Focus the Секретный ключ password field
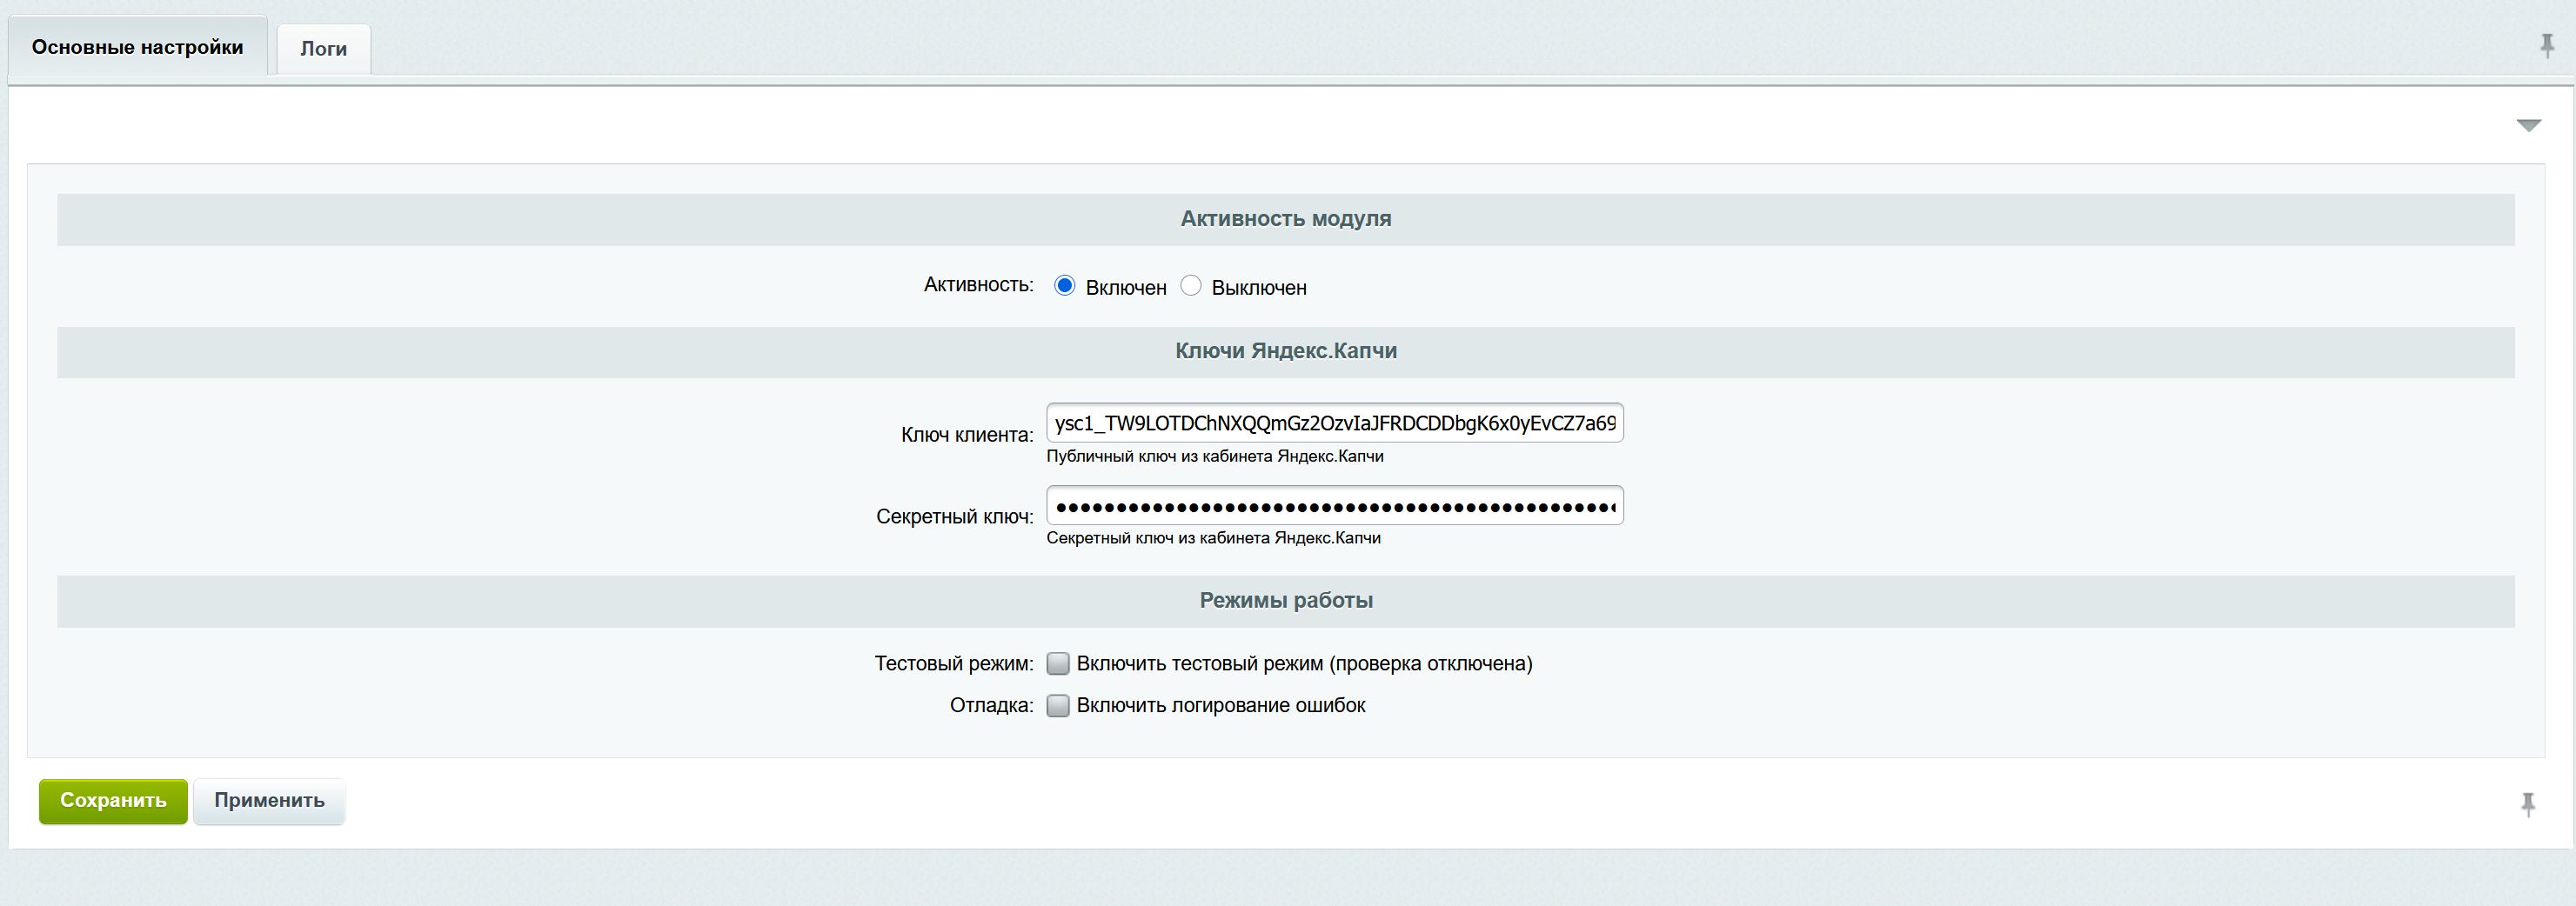The image size is (2576, 906). [x=1334, y=506]
